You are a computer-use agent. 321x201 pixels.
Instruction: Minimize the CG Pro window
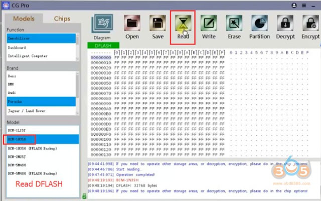313,7
